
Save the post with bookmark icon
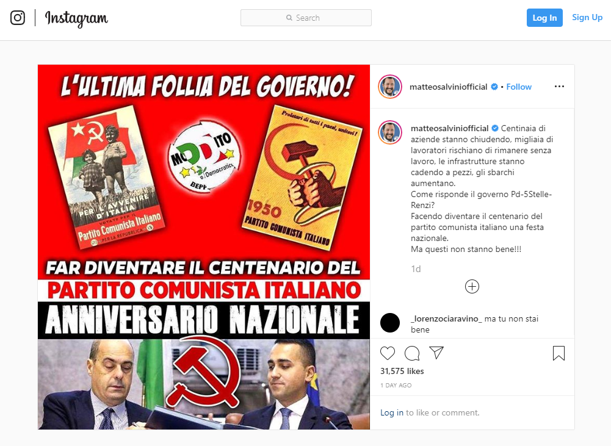pyautogui.click(x=559, y=353)
